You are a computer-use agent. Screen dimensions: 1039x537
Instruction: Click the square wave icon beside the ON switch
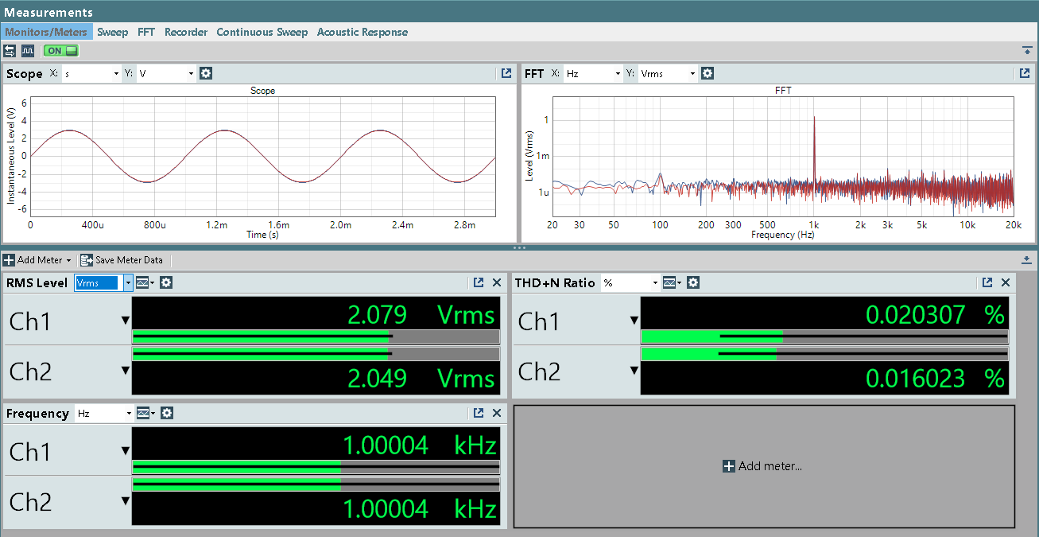pyautogui.click(x=28, y=51)
